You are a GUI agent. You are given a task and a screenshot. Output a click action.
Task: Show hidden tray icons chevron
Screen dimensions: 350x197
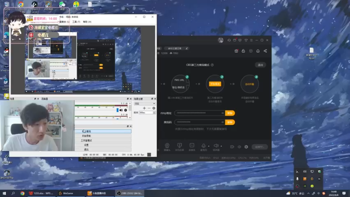308,193
